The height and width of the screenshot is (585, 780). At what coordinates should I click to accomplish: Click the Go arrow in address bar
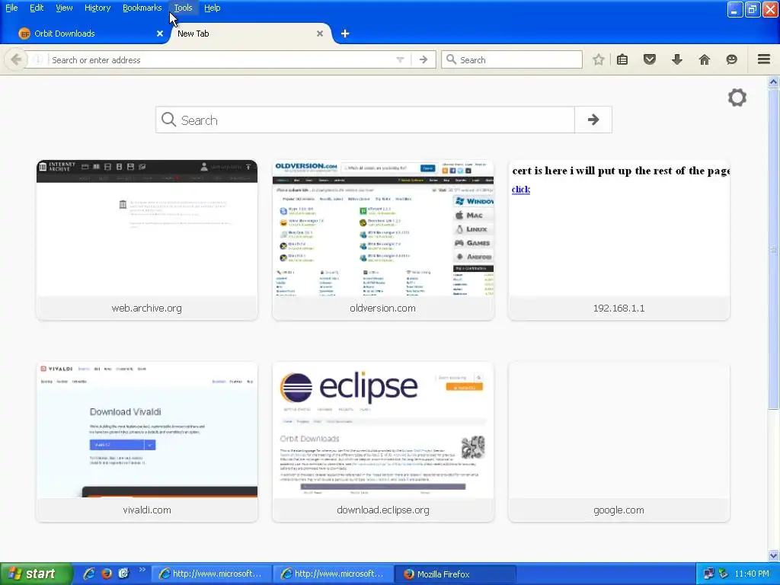pos(424,59)
